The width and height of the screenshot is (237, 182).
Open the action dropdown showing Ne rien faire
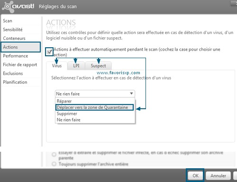point(95,94)
